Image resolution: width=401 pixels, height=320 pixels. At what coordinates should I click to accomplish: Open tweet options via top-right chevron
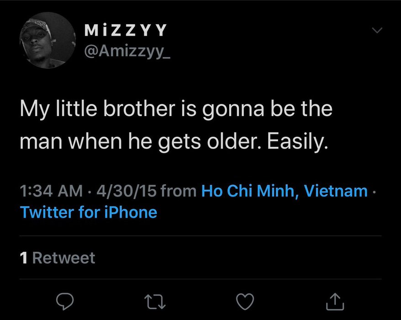376,31
